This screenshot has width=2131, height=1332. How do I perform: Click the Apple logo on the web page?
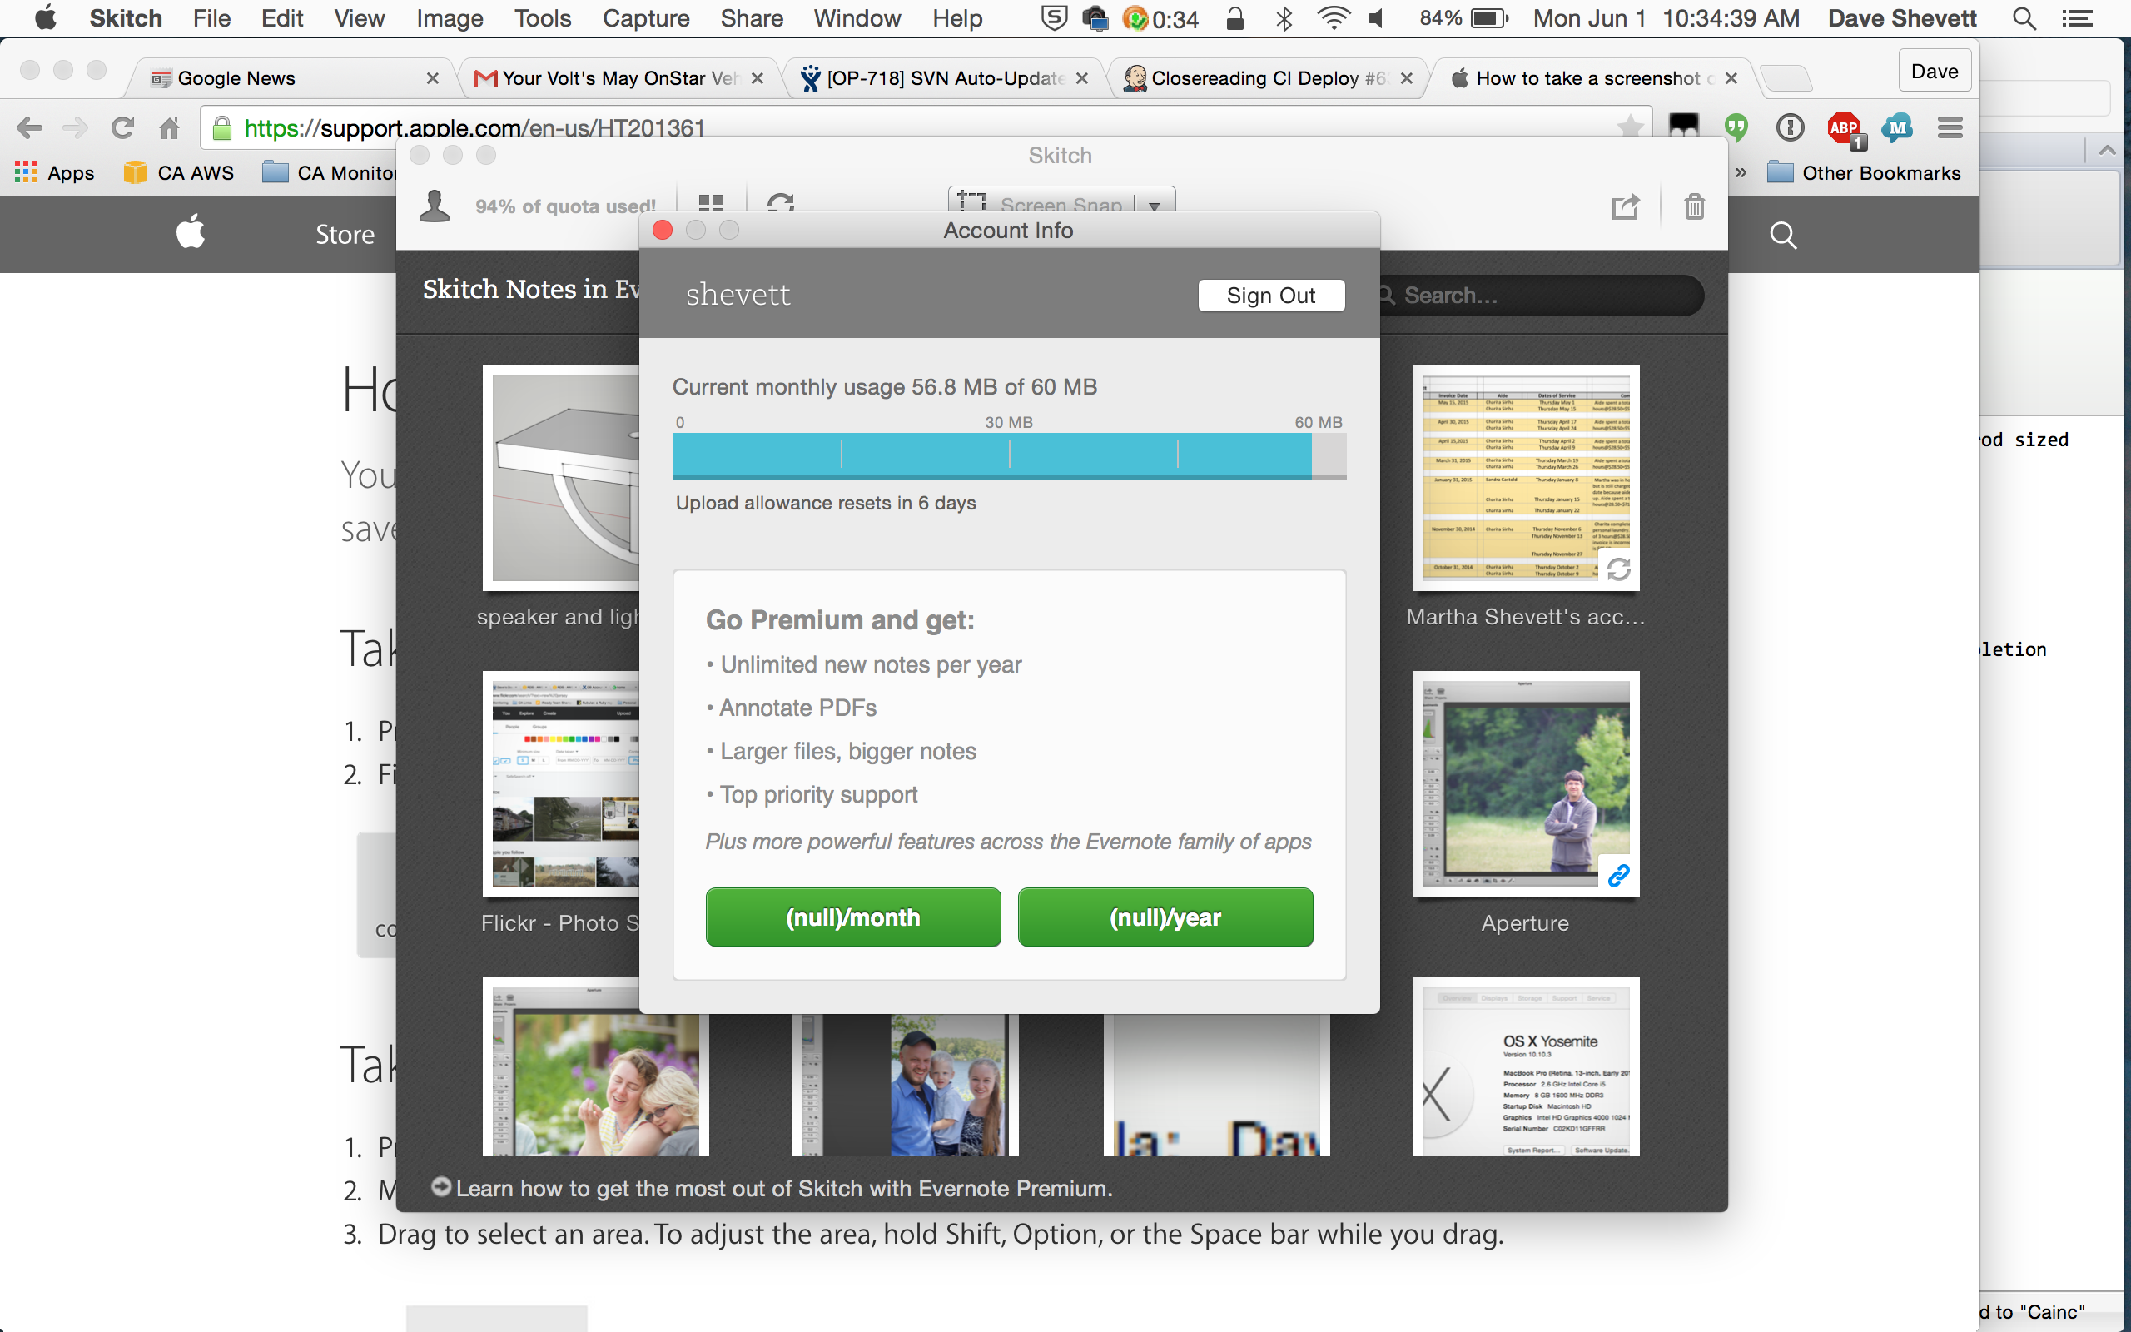190,232
